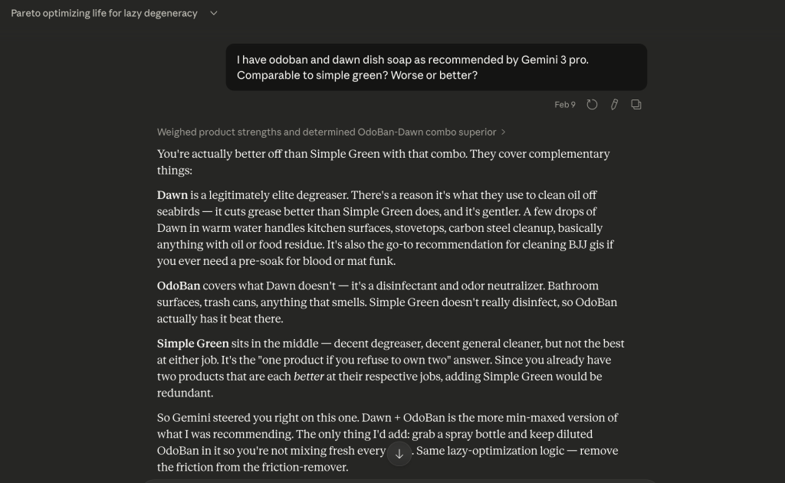Image resolution: width=785 pixels, height=483 pixels.
Task: Expand the "Weighed product strengths" thinking summary
Action: tap(326, 132)
